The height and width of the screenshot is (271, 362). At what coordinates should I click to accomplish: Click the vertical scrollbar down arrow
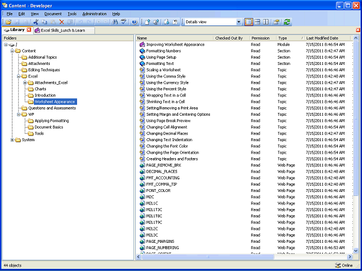[x=356, y=251]
